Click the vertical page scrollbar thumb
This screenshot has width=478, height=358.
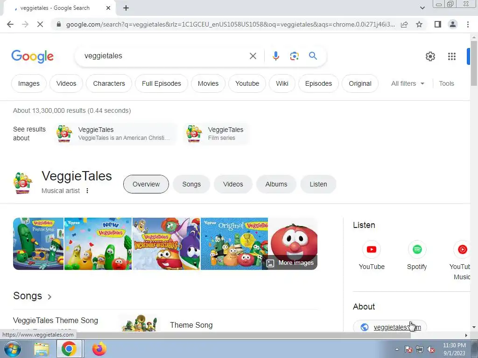point(474,63)
